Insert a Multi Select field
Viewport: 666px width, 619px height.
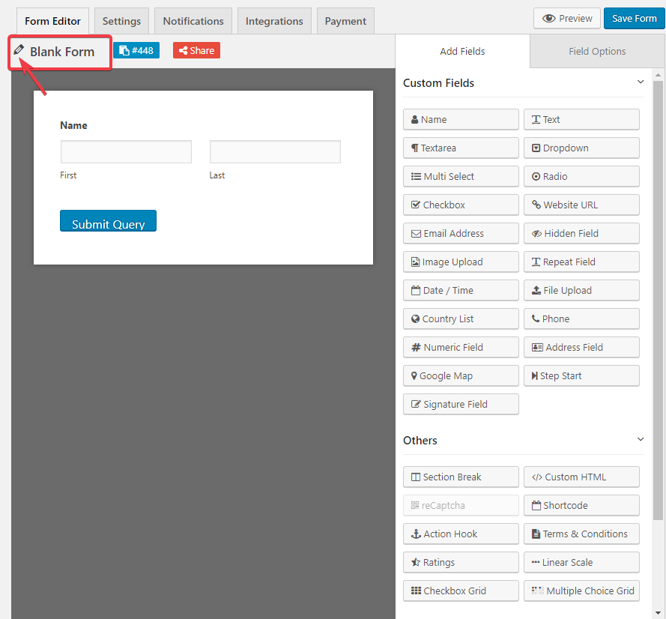(x=461, y=176)
